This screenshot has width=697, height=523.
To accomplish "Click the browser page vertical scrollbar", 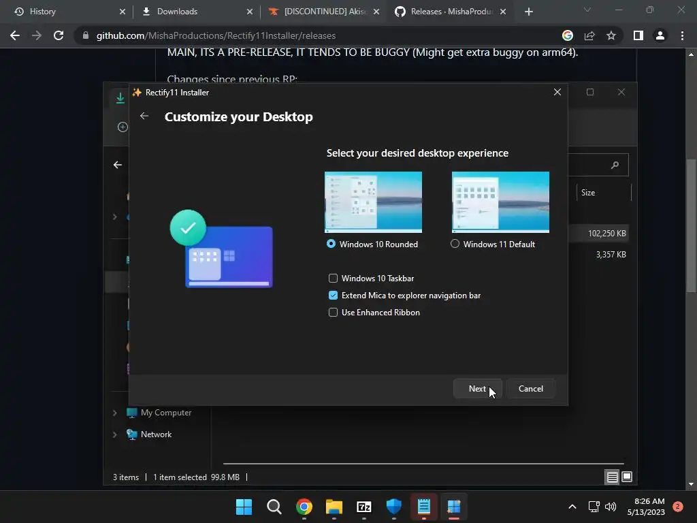I will [691, 226].
